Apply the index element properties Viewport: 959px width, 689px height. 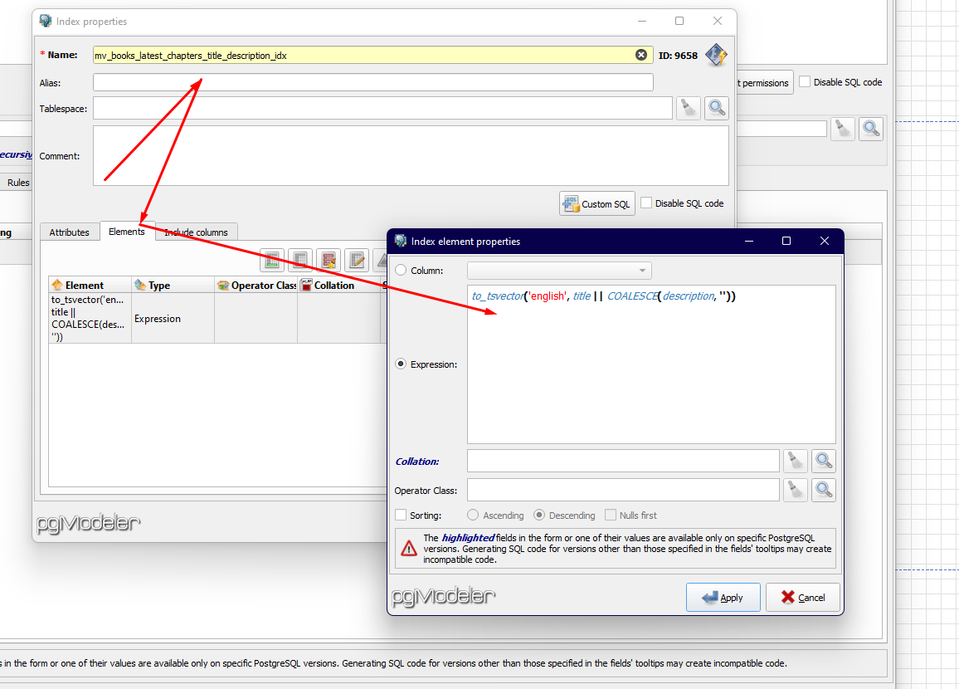tap(723, 597)
